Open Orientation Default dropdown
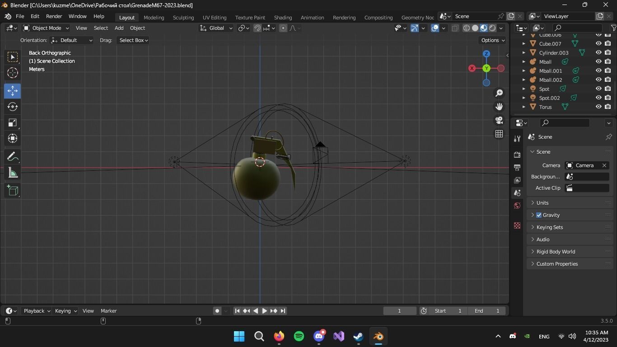Image resolution: width=617 pixels, height=347 pixels. pyautogui.click(x=72, y=40)
